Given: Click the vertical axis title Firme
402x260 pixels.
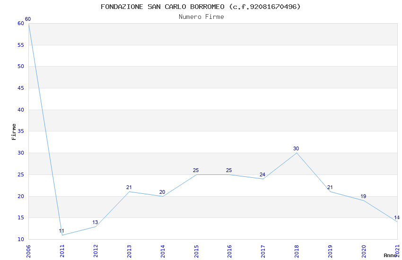Looking at the screenshot, I should coord(14,132).
